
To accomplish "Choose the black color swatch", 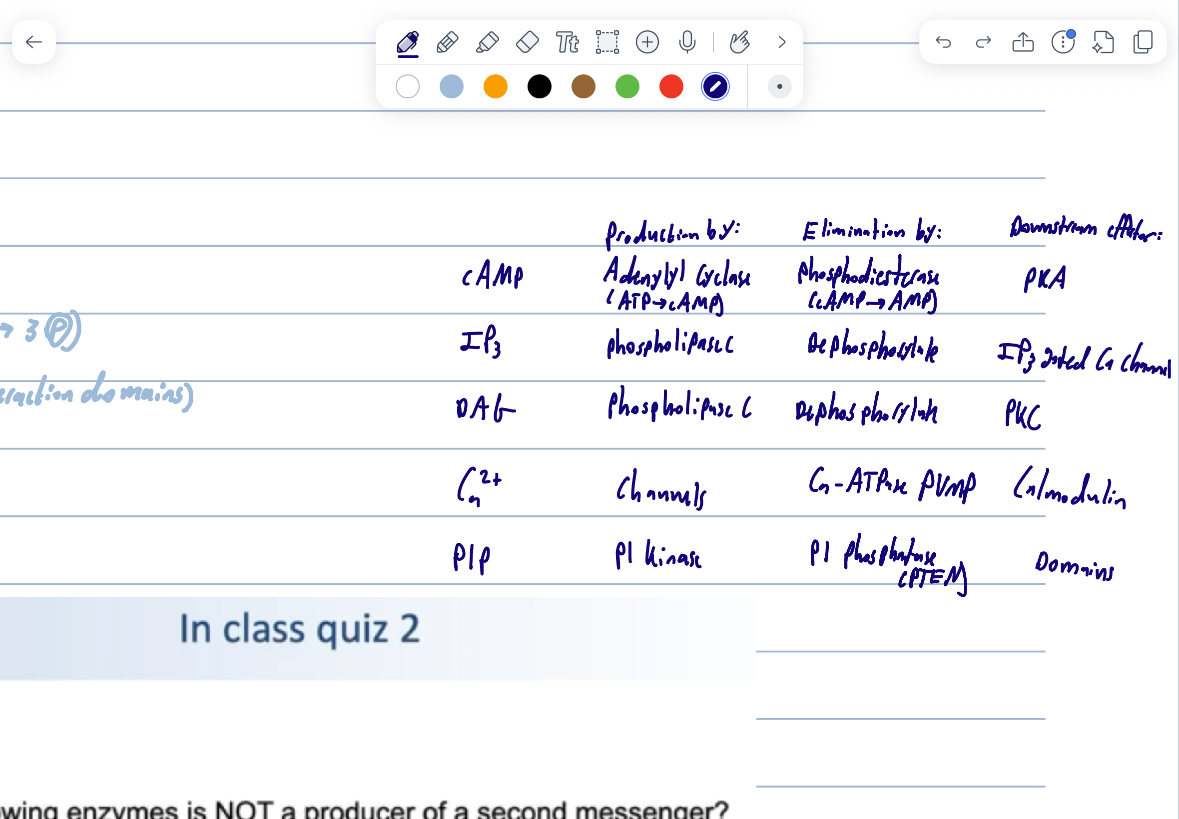I will [x=540, y=86].
